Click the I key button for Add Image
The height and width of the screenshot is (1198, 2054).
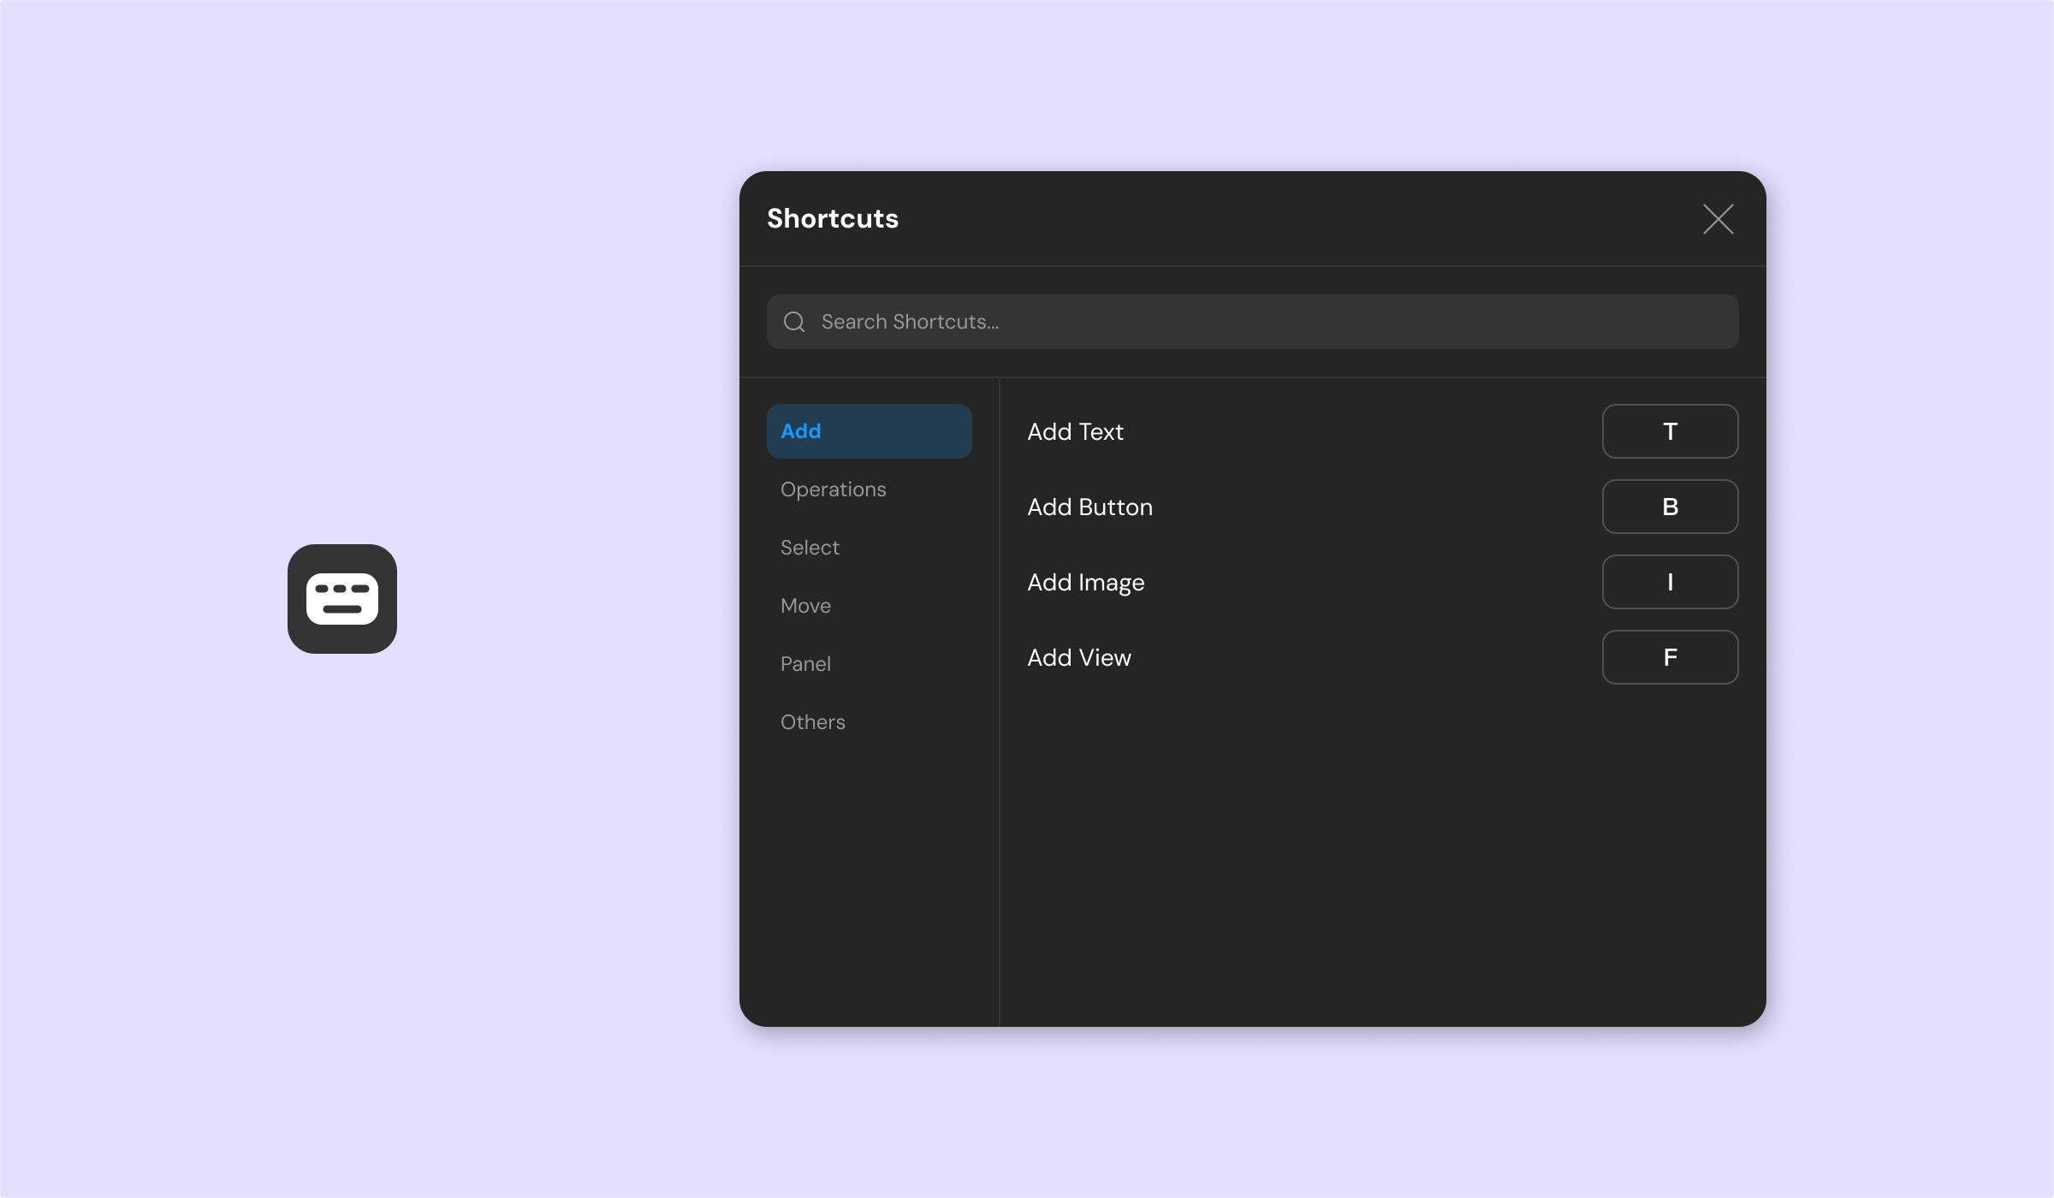(x=1670, y=582)
